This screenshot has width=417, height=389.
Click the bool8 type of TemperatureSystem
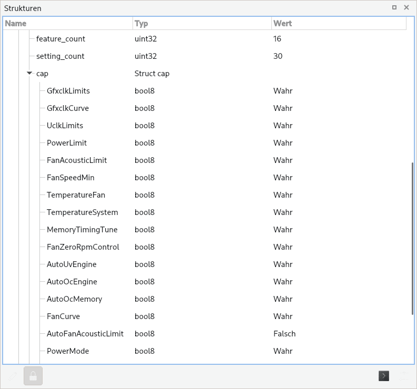[145, 212]
